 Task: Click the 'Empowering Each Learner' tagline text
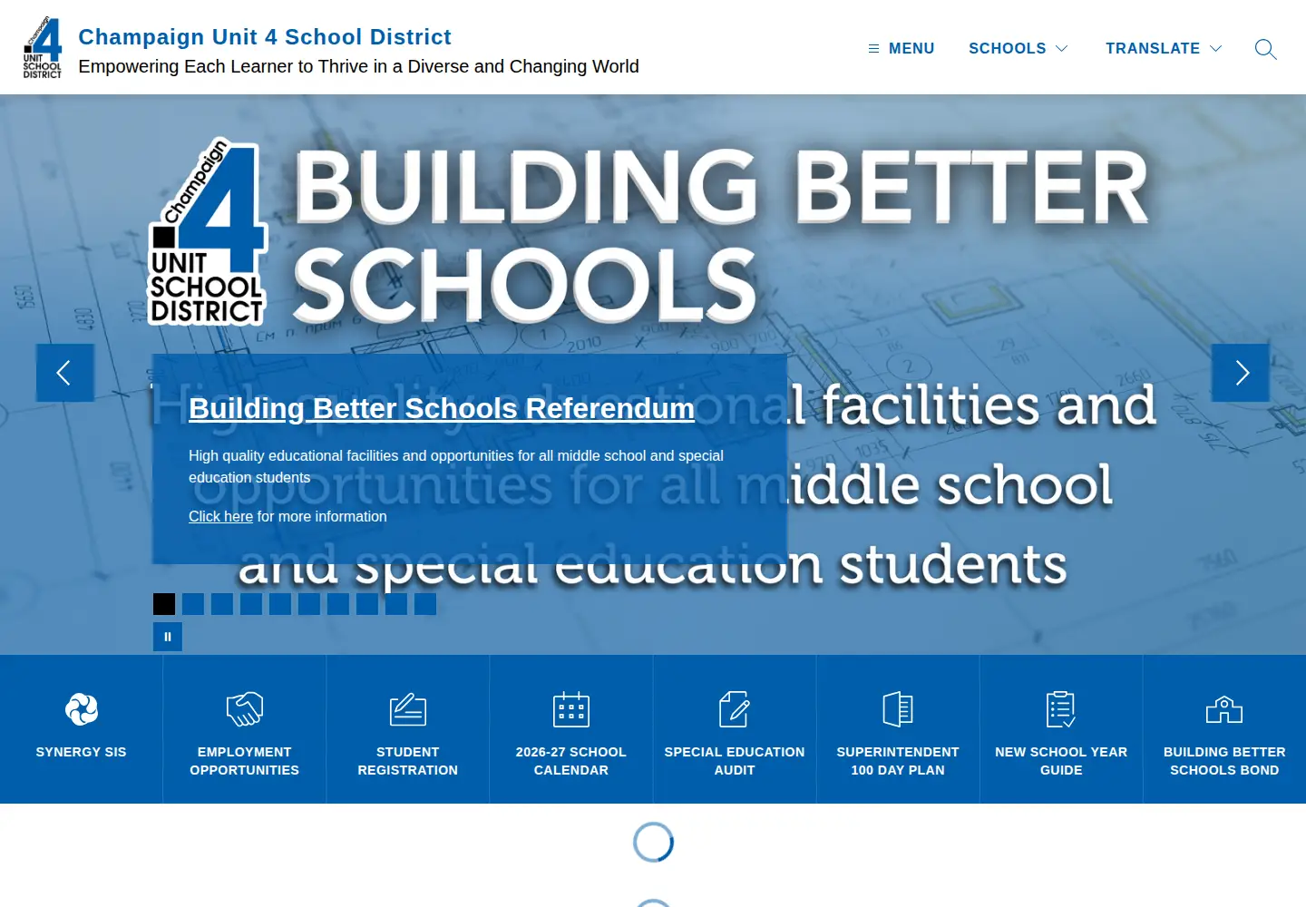(359, 66)
